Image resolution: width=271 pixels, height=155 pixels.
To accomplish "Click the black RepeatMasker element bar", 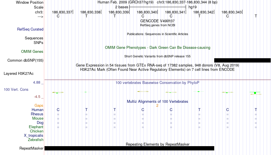I will coord(129,148).
